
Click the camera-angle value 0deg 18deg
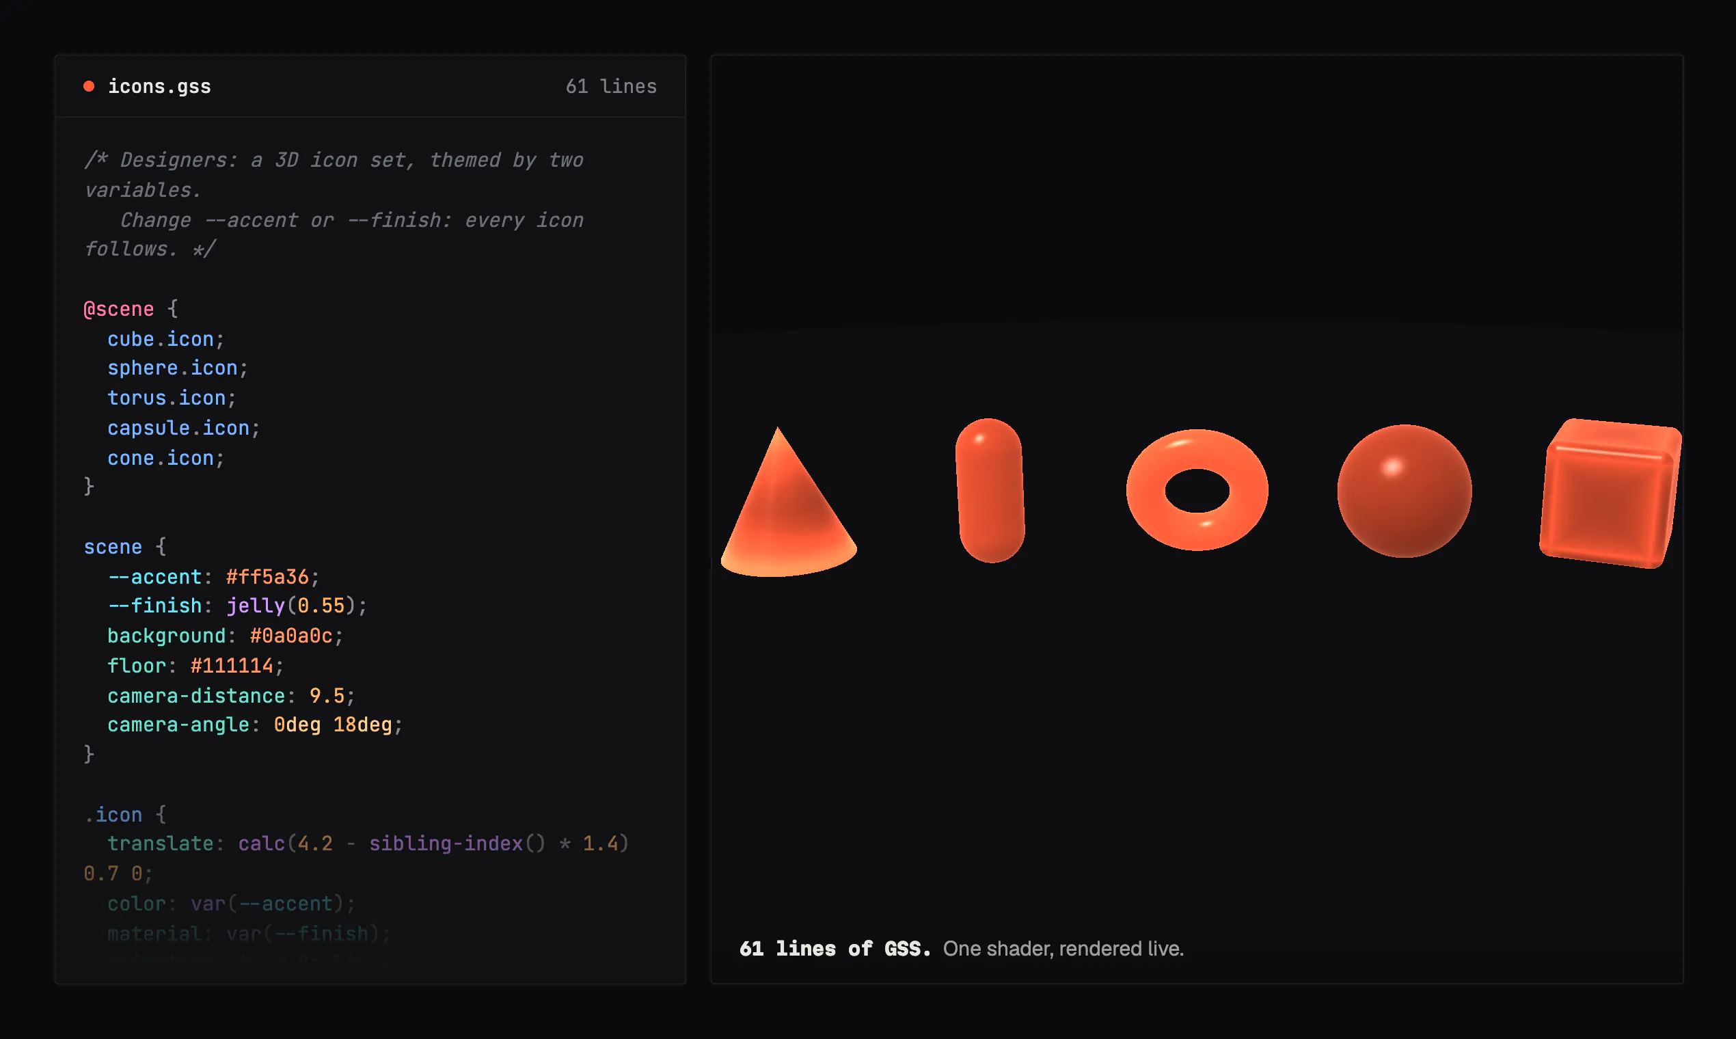point(332,725)
